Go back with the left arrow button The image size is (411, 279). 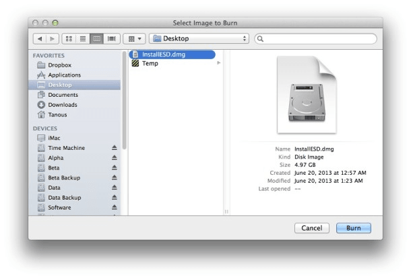[40, 39]
